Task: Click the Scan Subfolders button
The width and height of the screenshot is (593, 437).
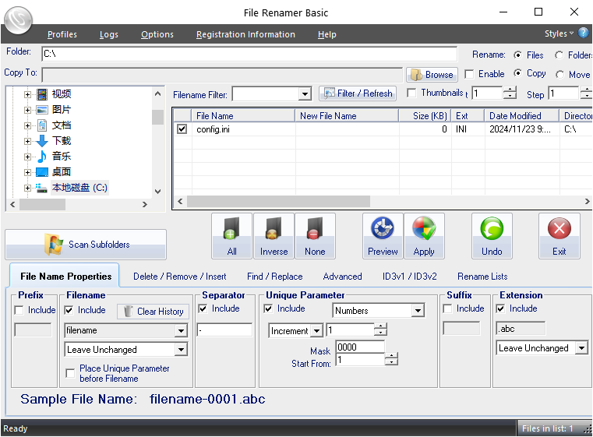Action: point(86,245)
